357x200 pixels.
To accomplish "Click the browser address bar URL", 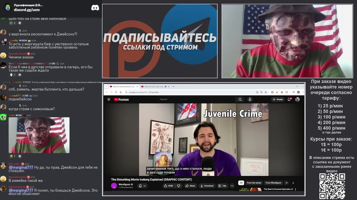I will pos(144,92).
